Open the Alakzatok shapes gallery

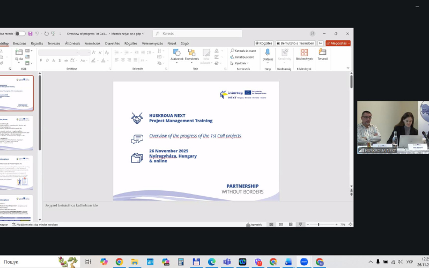[x=177, y=55]
